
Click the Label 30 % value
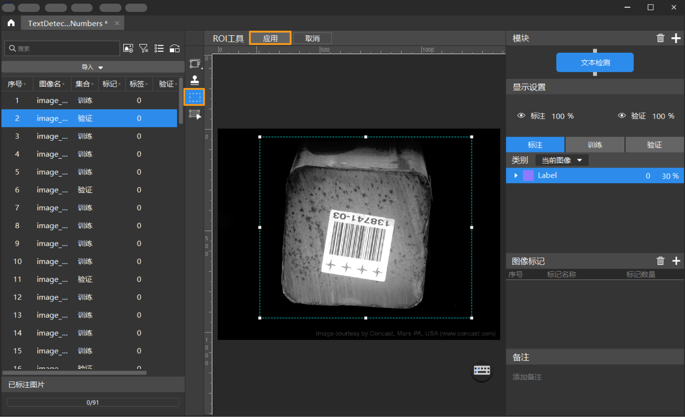(x=670, y=176)
